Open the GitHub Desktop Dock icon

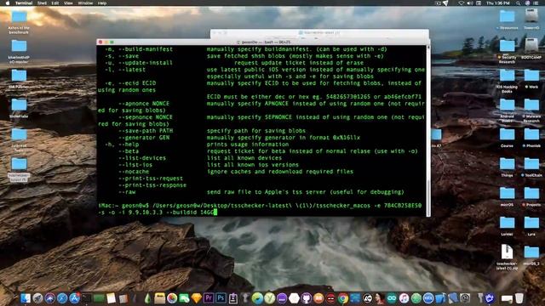[307, 298]
